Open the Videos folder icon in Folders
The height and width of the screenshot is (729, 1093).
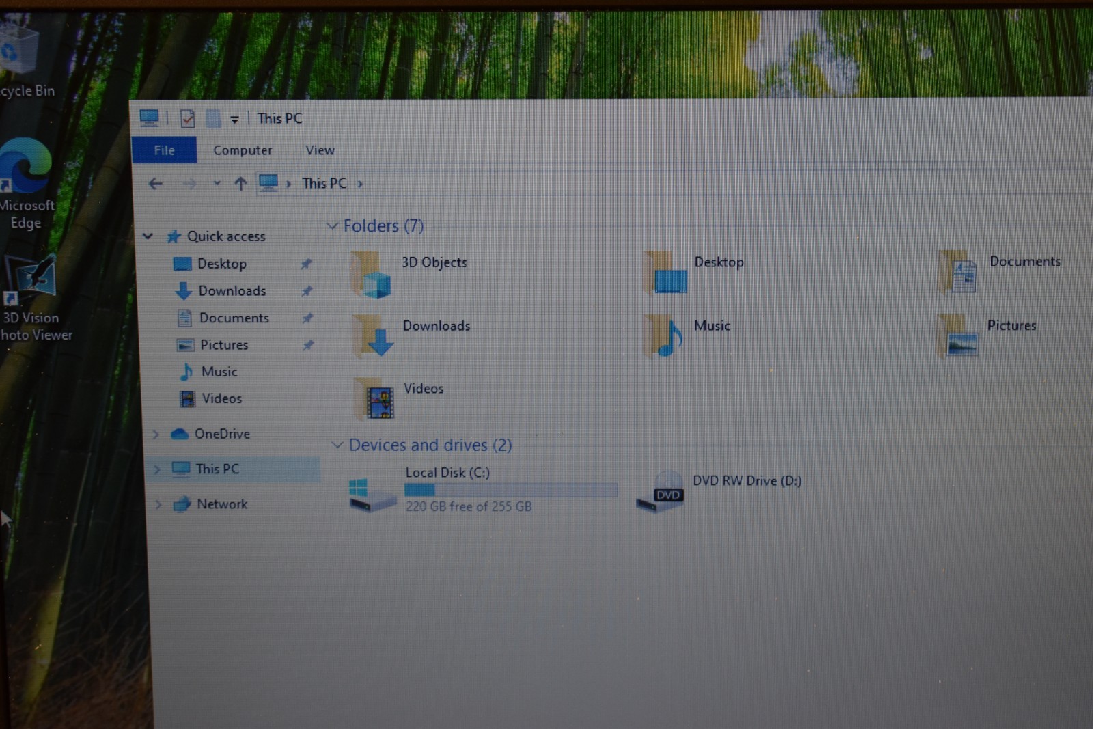pyautogui.click(x=374, y=399)
